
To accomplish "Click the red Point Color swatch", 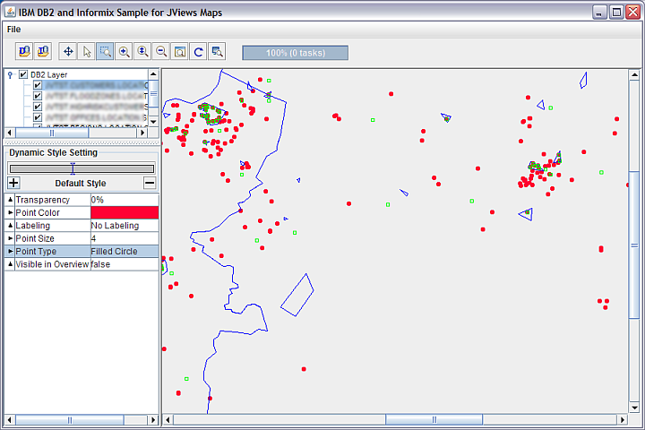I will point(125,212).
